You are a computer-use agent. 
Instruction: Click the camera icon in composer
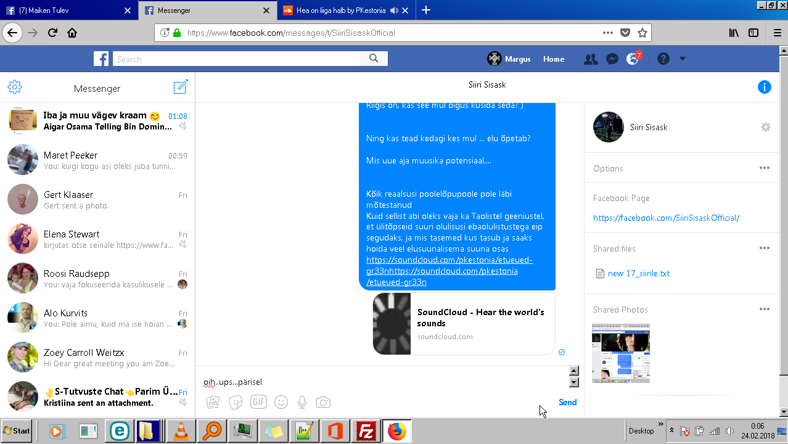coord(323,402)
